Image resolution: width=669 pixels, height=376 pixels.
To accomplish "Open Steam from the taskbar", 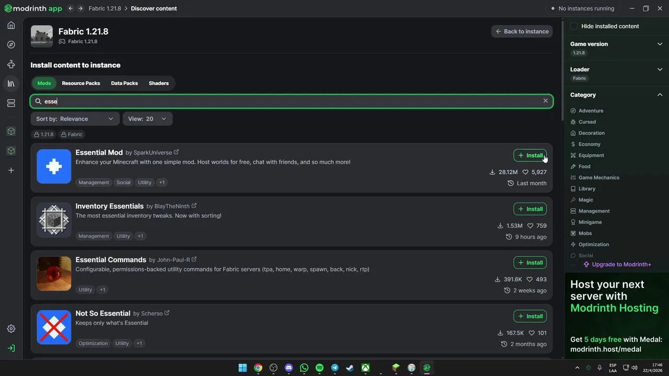I will pyautogui.click(x=350, y=368).
